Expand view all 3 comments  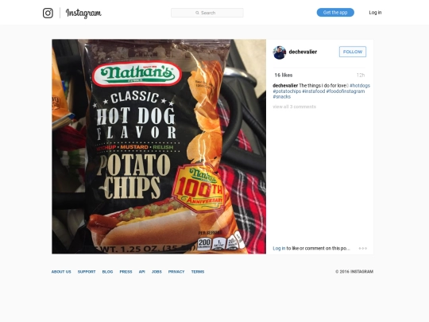295,107
